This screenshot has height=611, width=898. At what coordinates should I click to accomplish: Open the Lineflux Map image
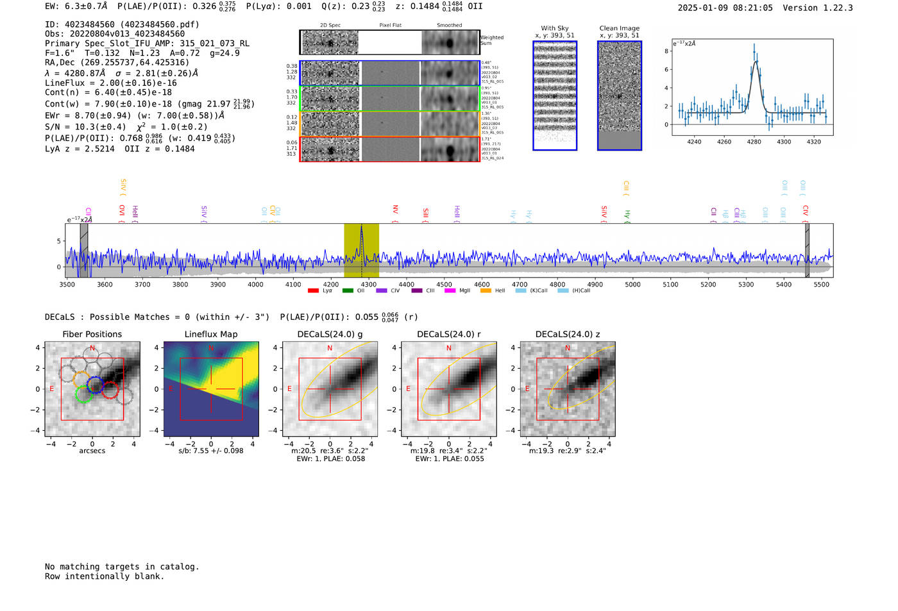point(211,389)
